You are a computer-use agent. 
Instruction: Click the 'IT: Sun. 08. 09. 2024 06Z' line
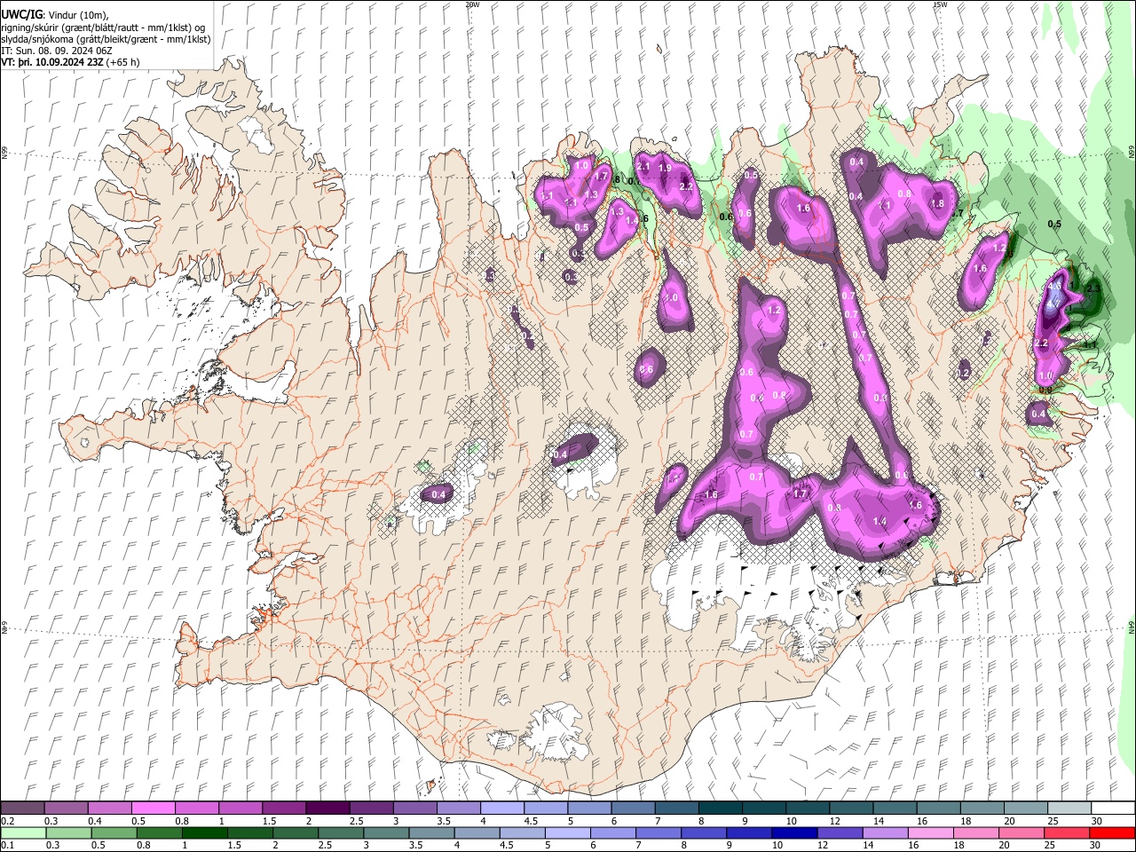[x=57, y=51]
